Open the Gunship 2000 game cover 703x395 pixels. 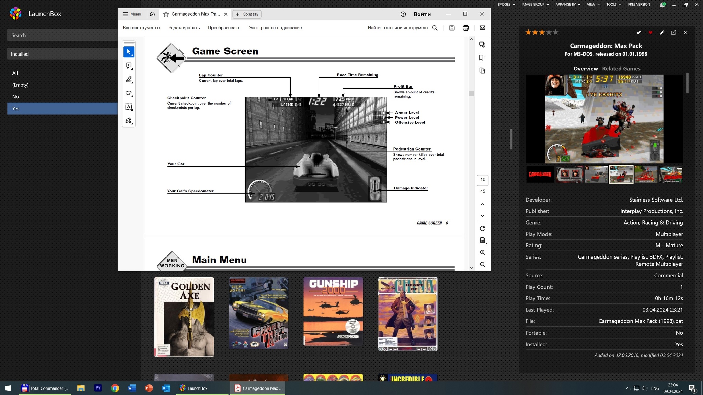point(333,312)
